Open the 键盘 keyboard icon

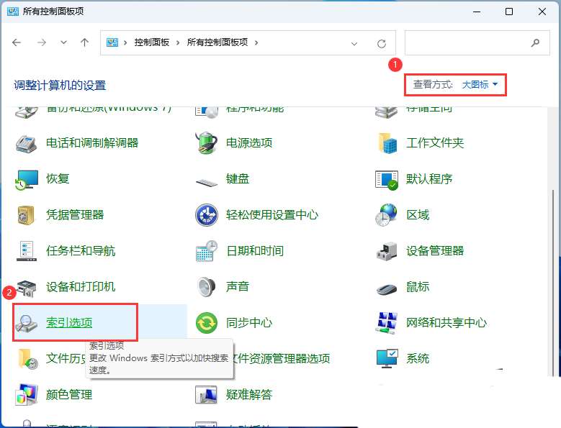point(207,182)
